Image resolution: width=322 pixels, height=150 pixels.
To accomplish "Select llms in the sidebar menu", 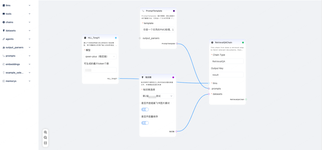I will pyautogui.click(x=8, y=5).
